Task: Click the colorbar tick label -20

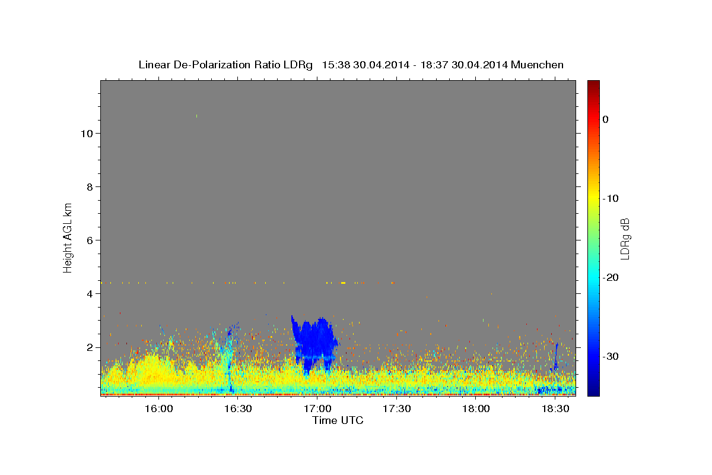Action: click(x=610, y=277)
